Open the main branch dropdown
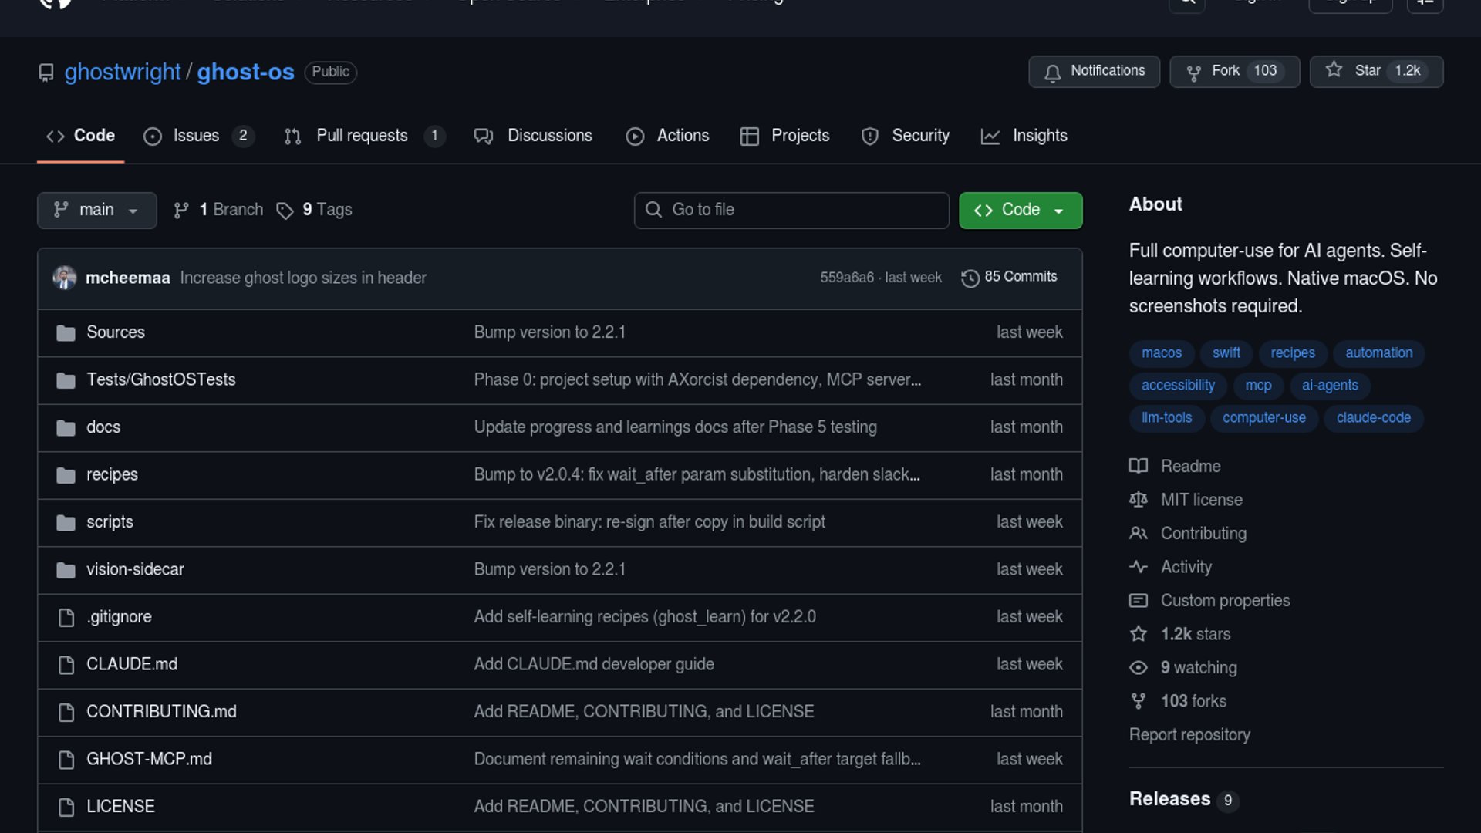 pos(96,211)
